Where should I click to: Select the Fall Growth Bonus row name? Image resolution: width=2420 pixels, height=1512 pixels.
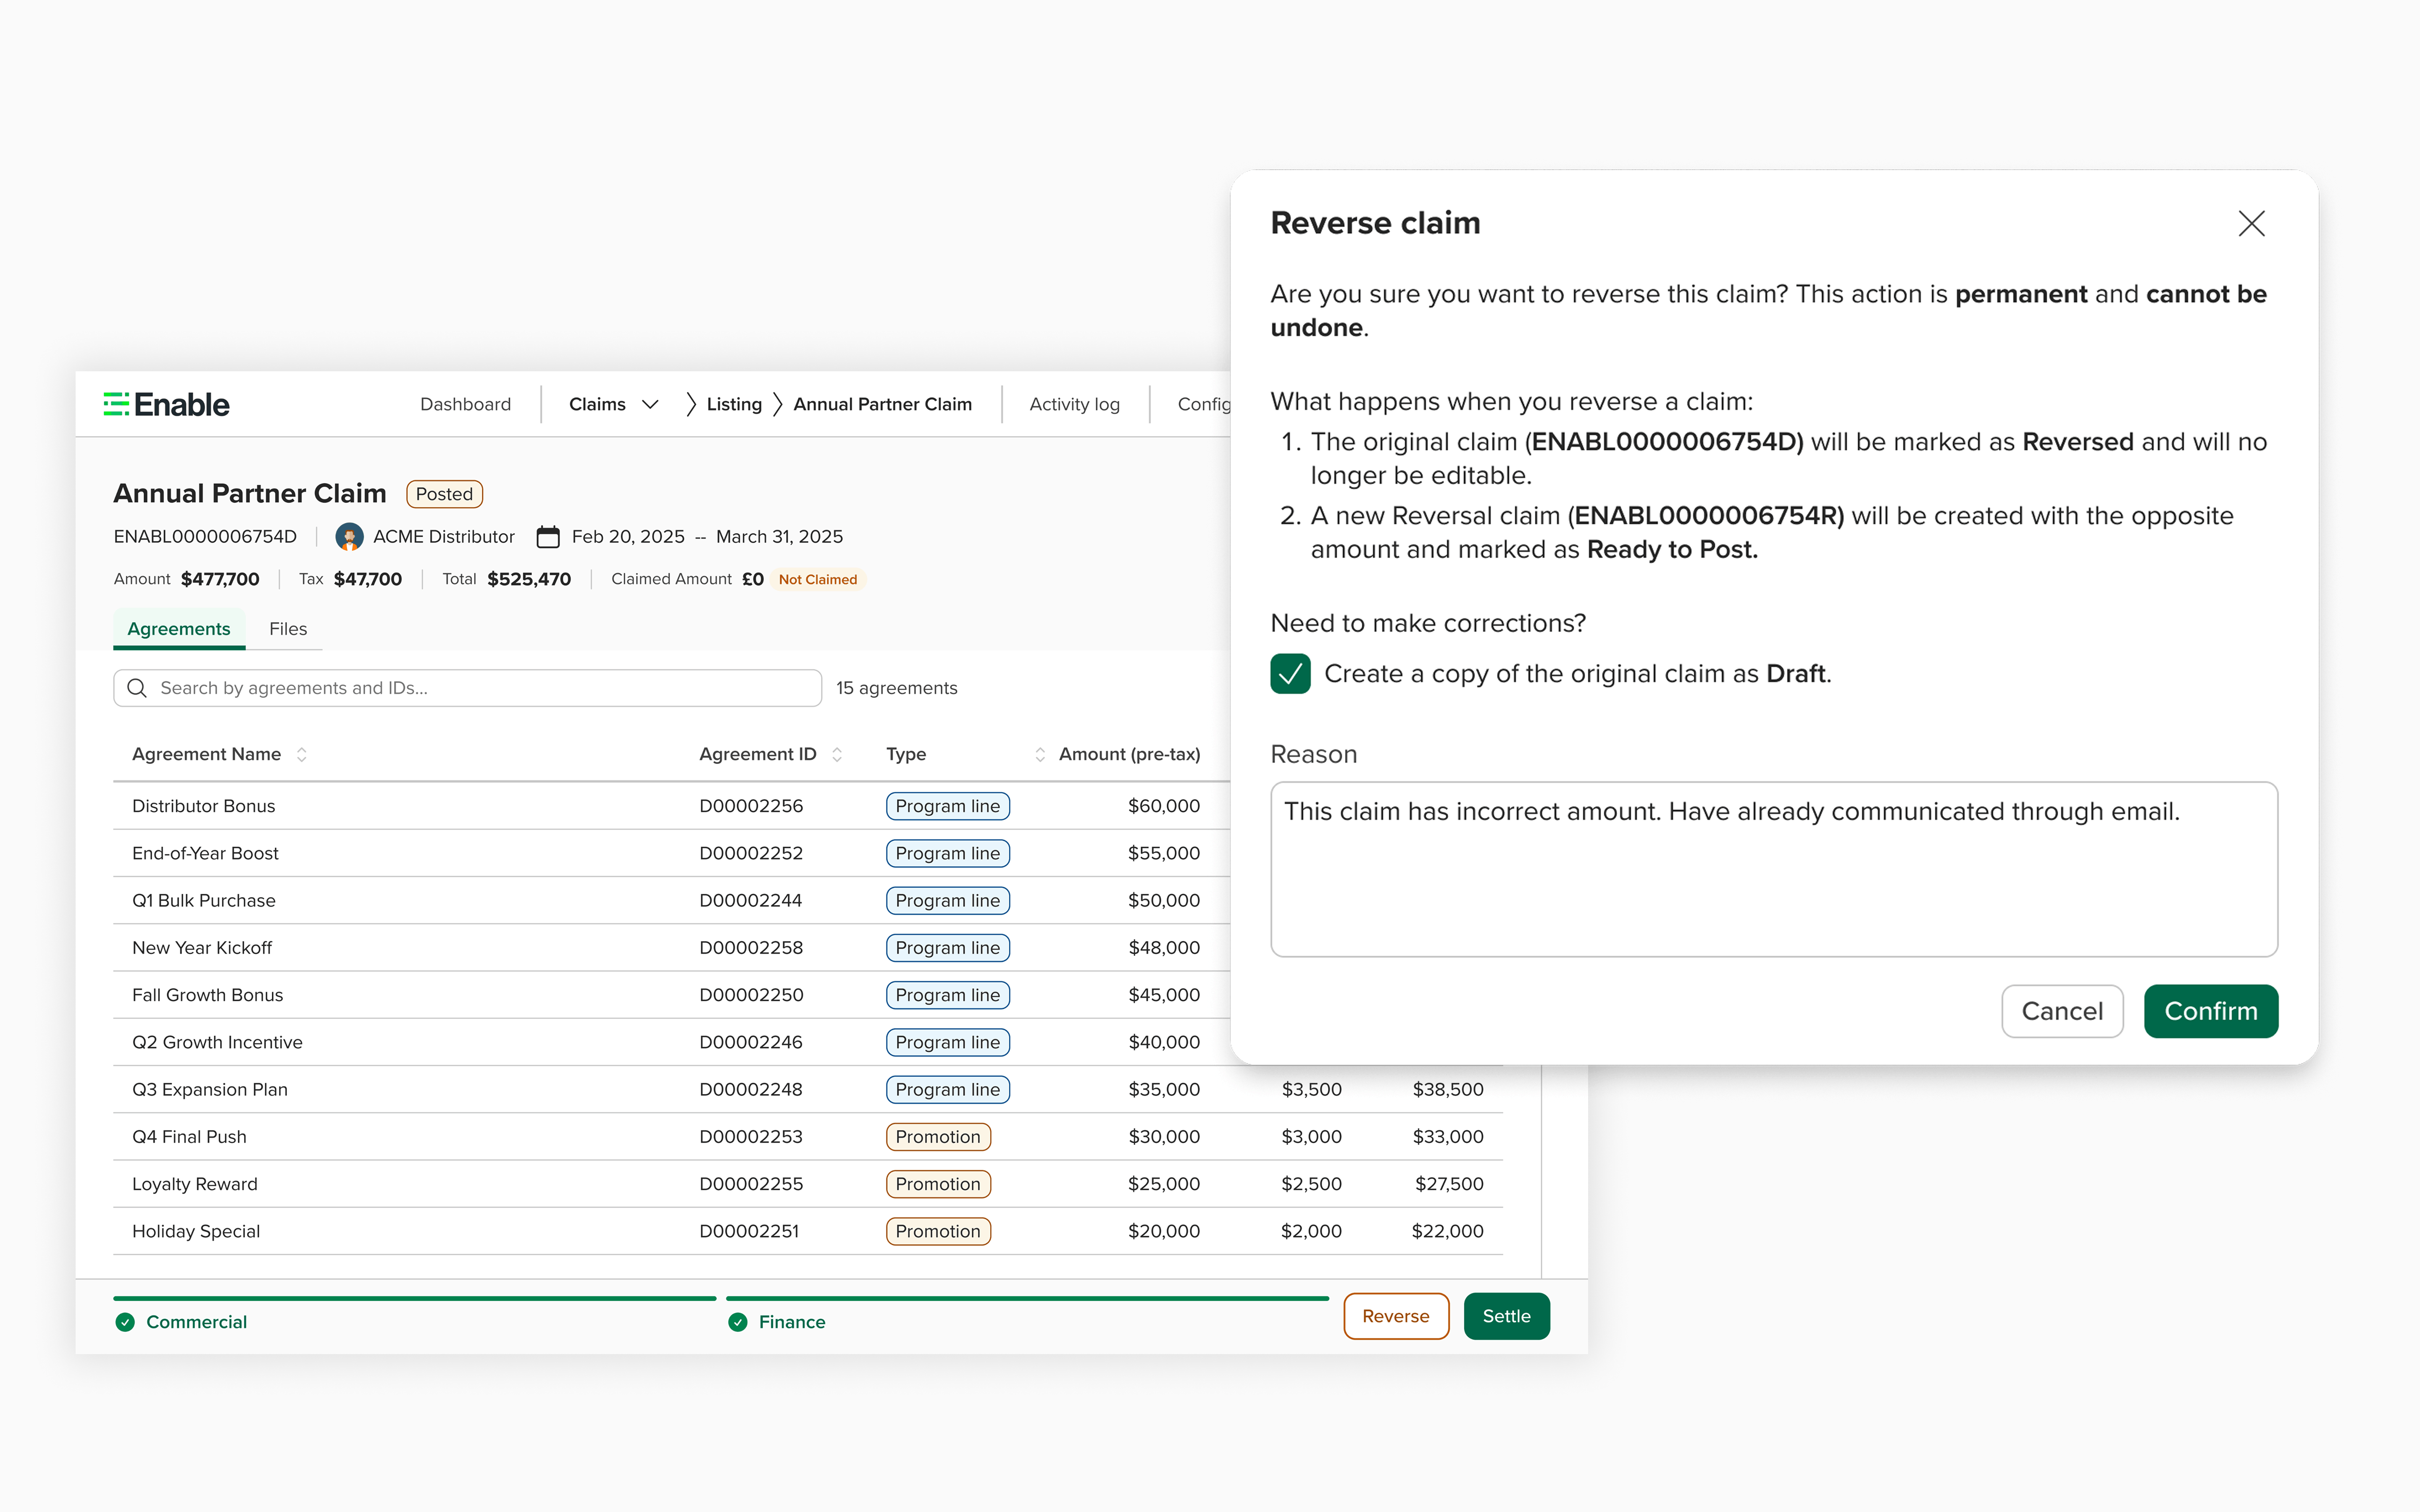coord(207,995)
